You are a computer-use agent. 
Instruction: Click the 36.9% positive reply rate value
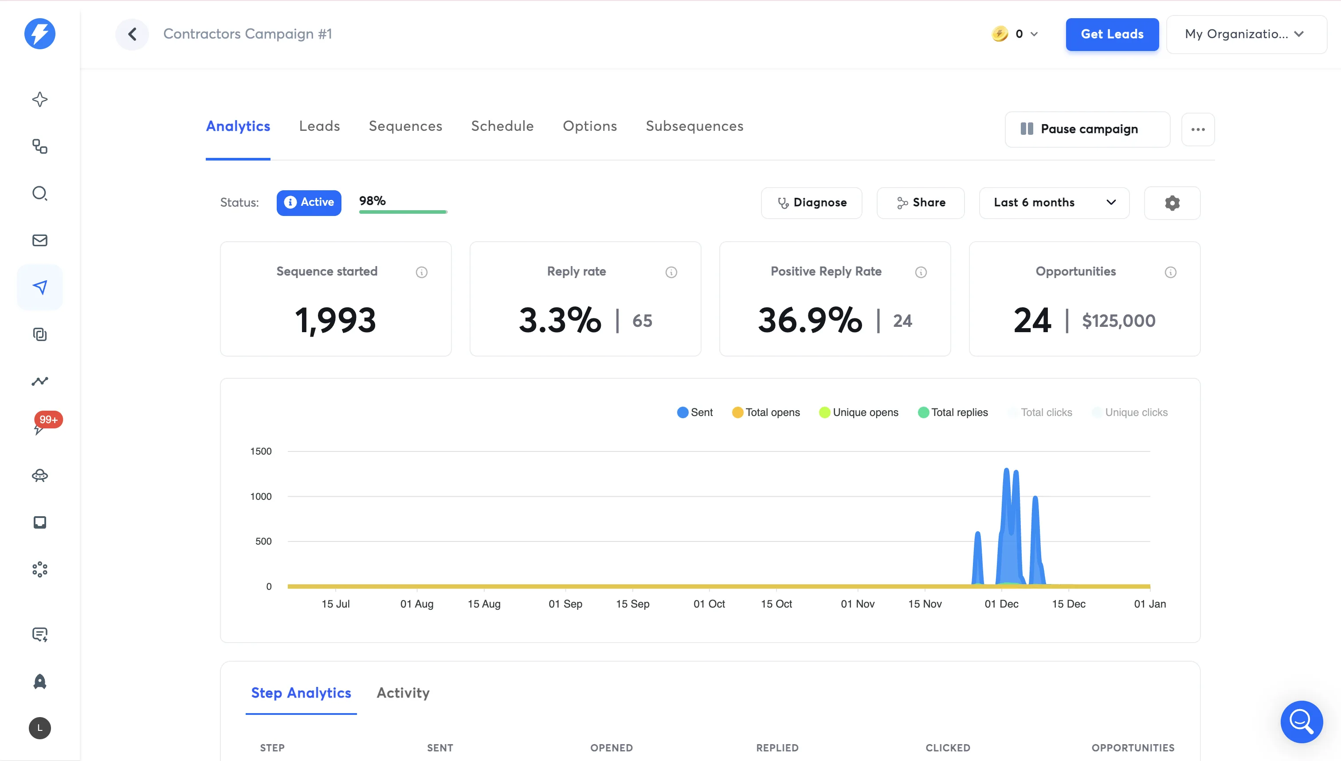click(810, 320)
